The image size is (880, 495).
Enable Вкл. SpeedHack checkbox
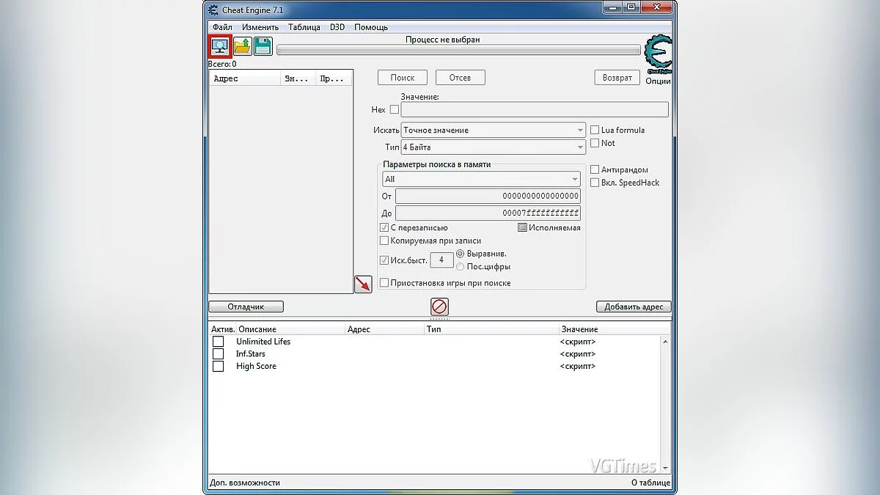pyautogui.click(x=595, y=183)
